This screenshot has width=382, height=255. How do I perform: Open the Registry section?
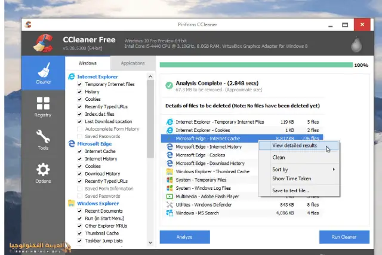pos(43,107)
